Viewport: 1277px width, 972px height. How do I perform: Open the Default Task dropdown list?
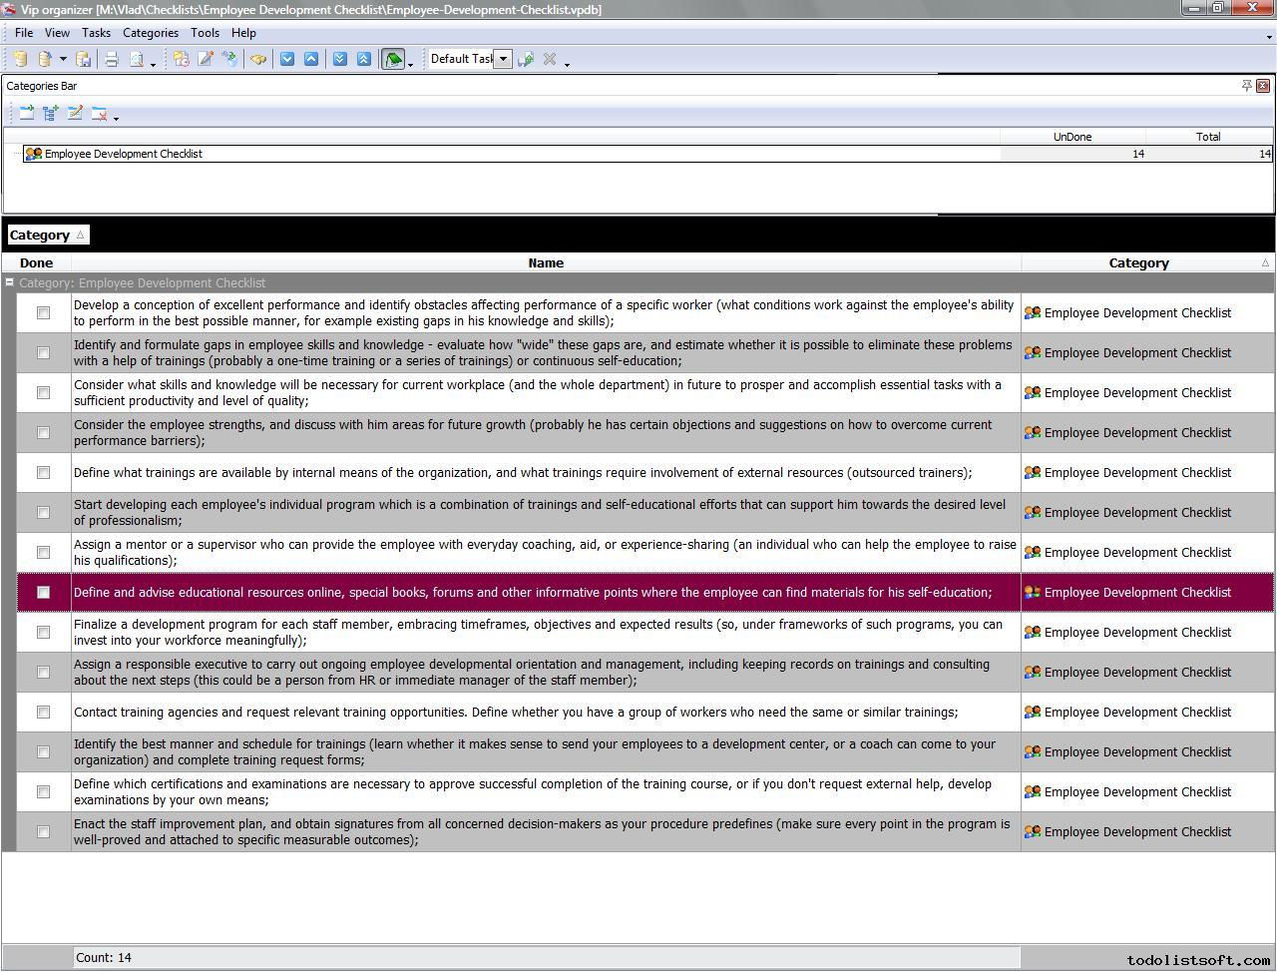pos(504,59)
